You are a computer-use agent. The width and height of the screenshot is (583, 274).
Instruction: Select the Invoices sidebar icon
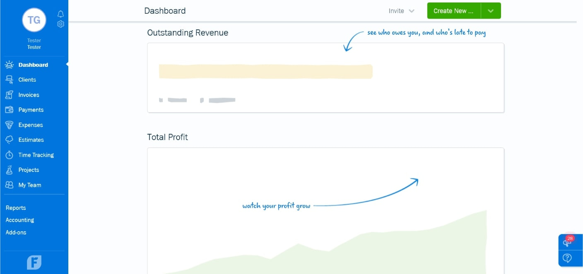click(x=9, y=95)
